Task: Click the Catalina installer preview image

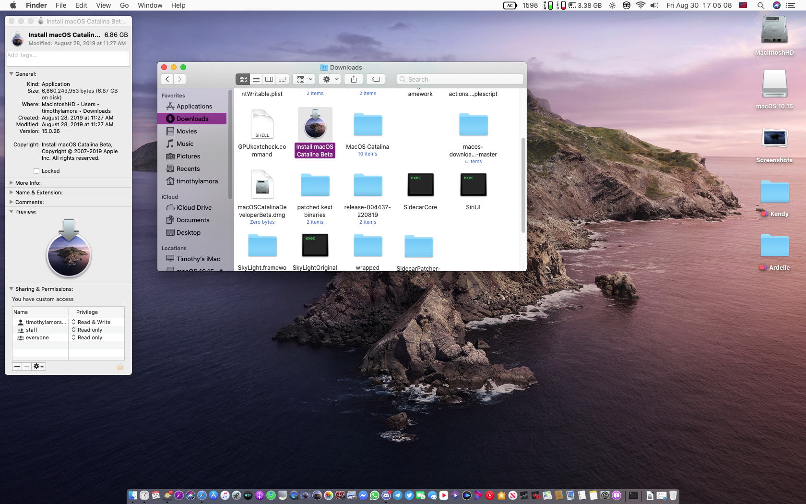Action: coord(69,248)
